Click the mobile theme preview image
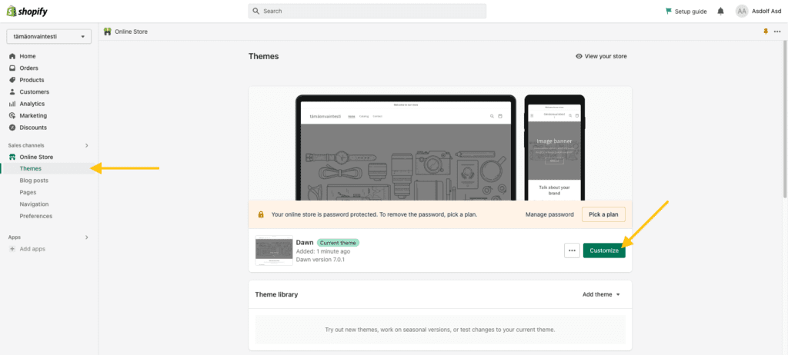Image resolution: width=788 pixels, height=355 pixels. 554,148
